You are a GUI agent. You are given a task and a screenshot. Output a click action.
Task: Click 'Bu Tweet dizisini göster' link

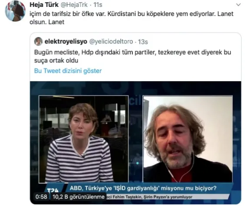click(68, 71)
